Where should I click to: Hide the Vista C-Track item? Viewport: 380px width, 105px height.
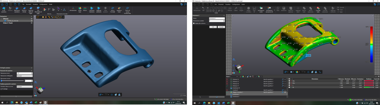pos(31,23)
